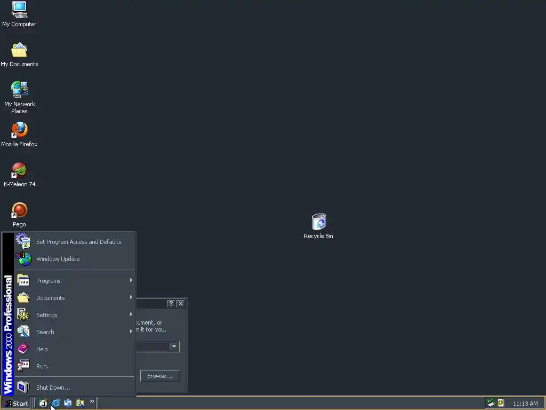This screenshot has height=410, width=546.
Task: Click the safely remove hardware tray icon
Action: pos(491,403)
